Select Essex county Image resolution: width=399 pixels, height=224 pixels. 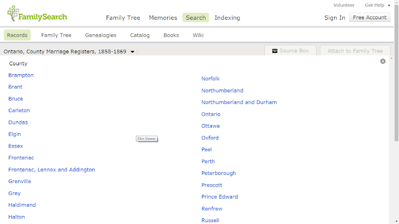click(x=16, y=146)
